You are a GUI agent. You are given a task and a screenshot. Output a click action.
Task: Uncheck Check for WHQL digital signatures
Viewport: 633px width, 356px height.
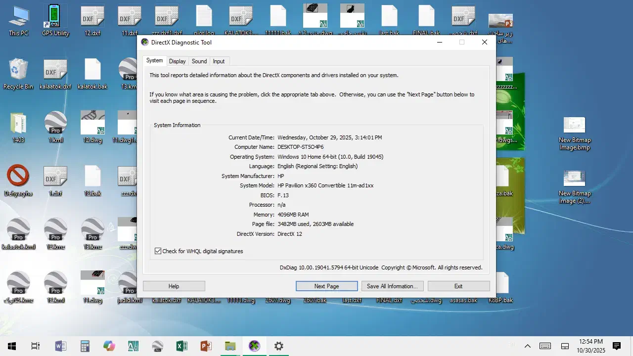[158, 251]
